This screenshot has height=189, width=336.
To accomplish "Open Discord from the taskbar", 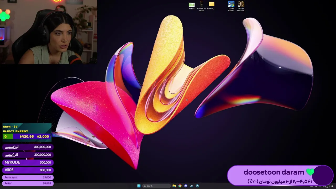I will tap(186, 186).
